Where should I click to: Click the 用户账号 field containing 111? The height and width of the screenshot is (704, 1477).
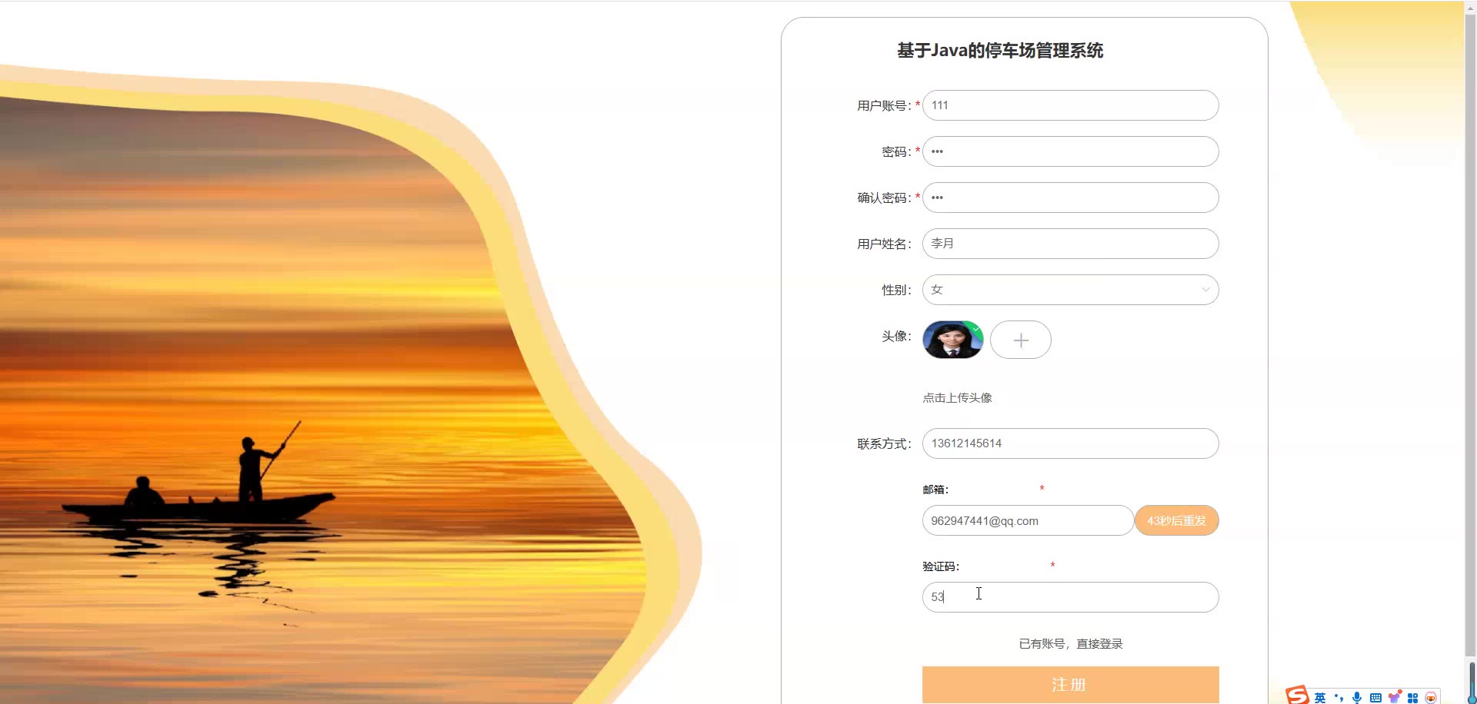tap(1071, 105)
